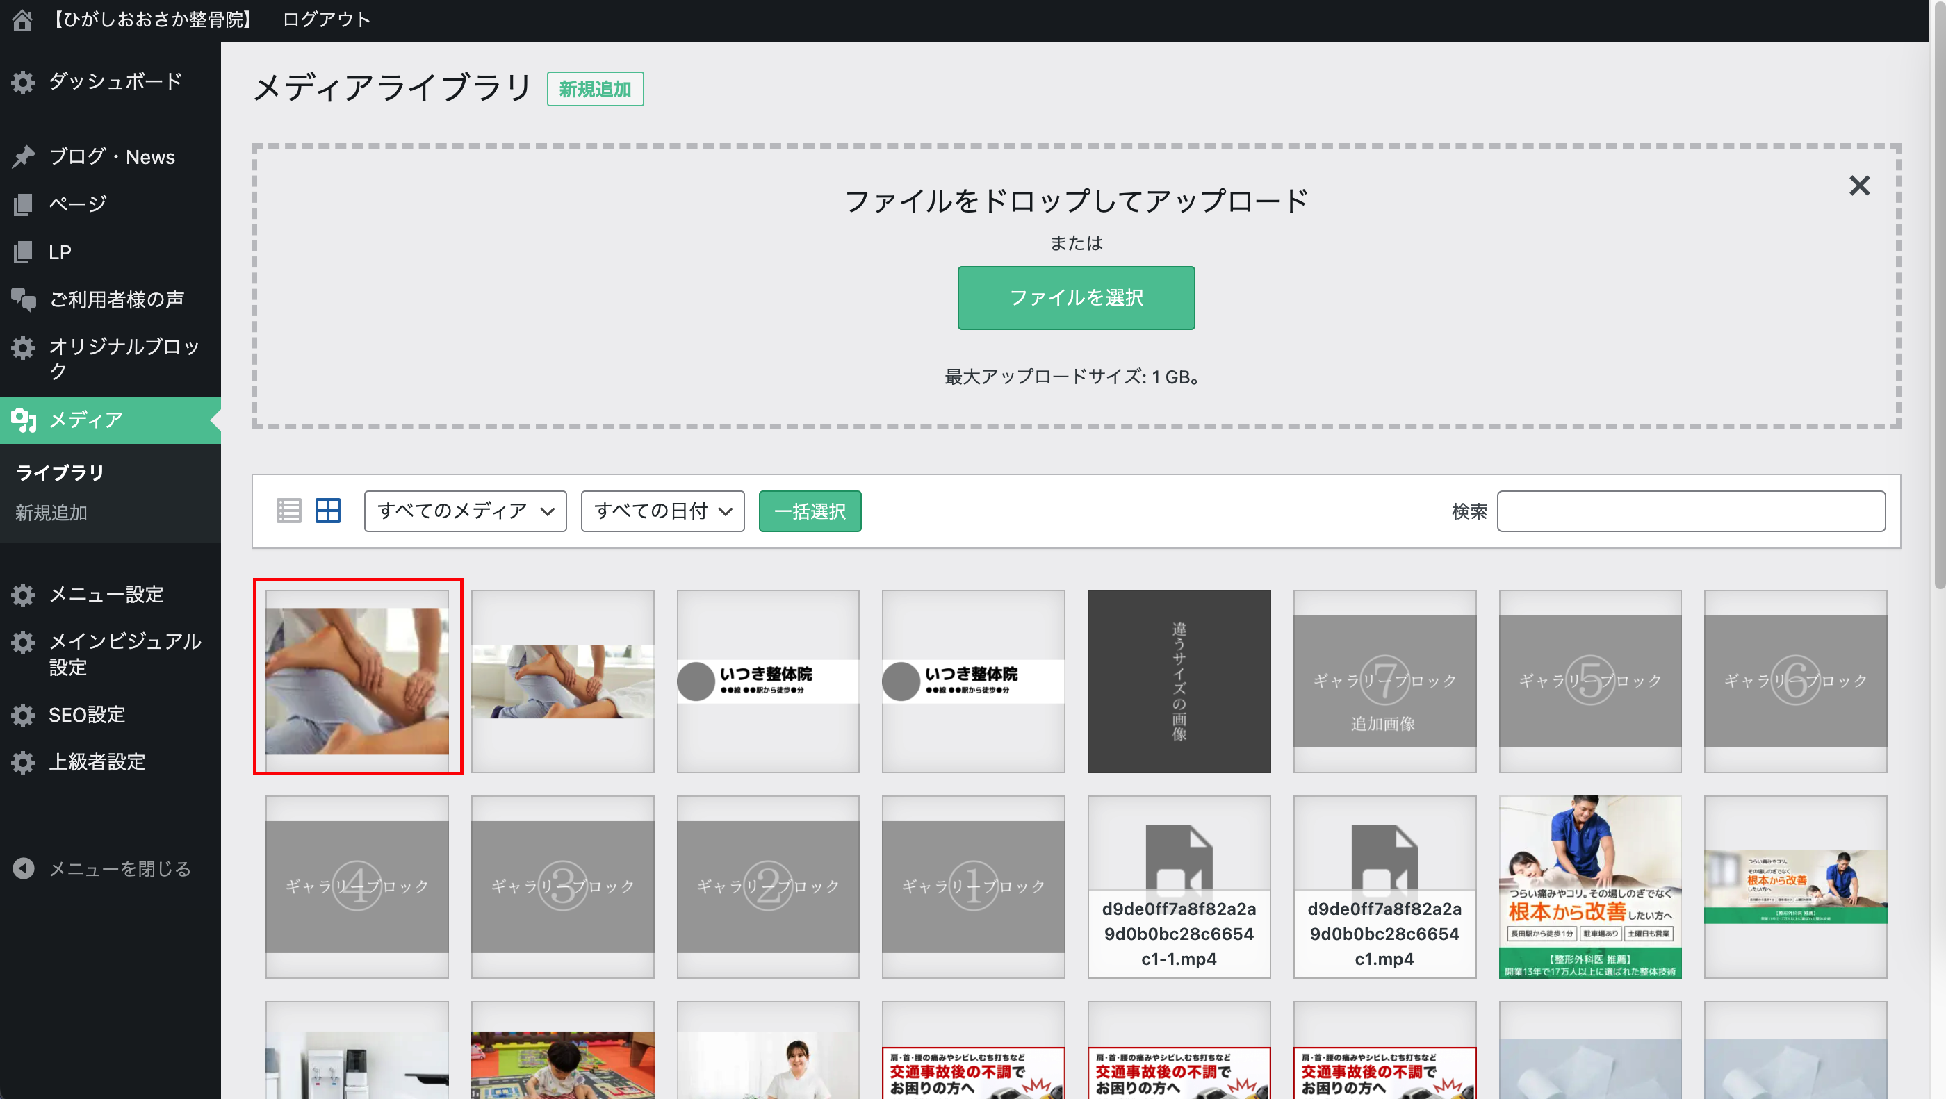Switch to grid view icon
1946x1099 pixels.
328,511
